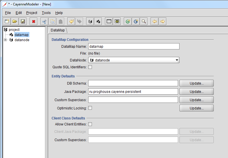Viewport: 228px width, 158px height.
Task: Click Update next to DB Schema
Action: click(x=197, y=83)
